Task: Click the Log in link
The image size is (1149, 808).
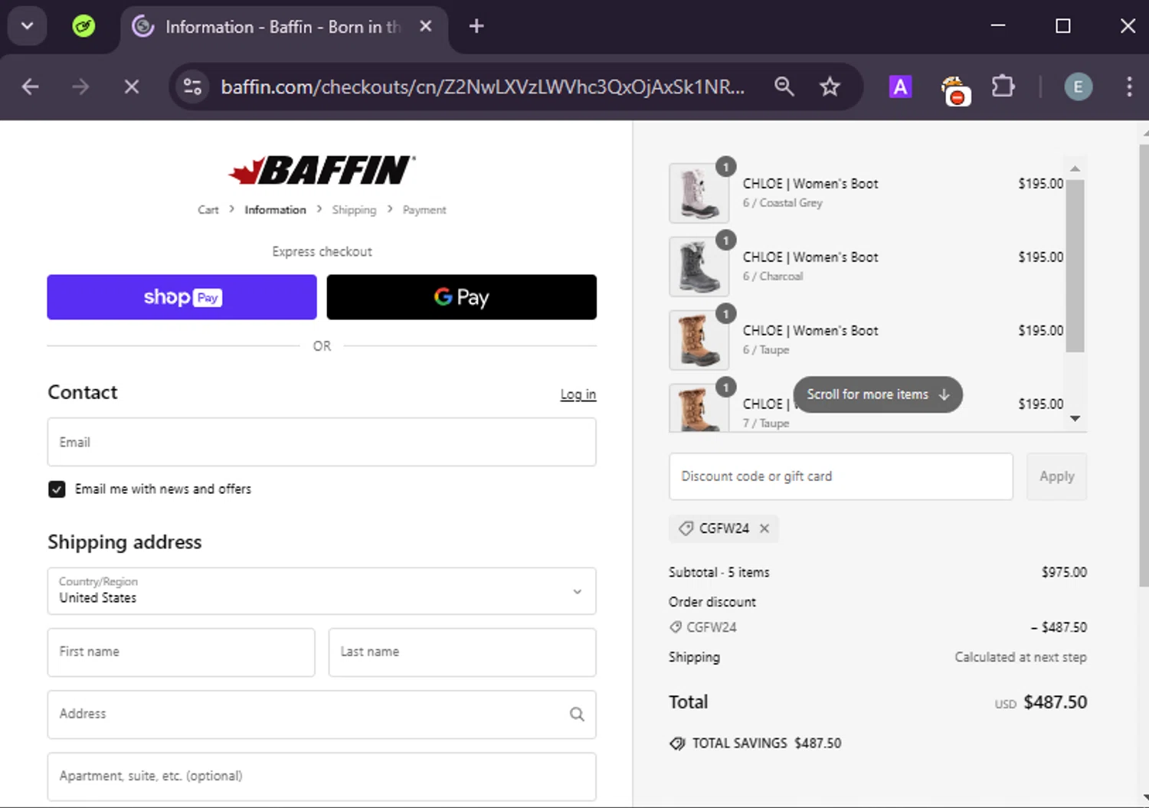Action: click(x=578, y=394)
